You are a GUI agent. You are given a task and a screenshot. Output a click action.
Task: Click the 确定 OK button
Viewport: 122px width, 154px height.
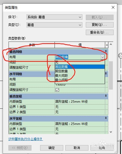click(51, 148)
